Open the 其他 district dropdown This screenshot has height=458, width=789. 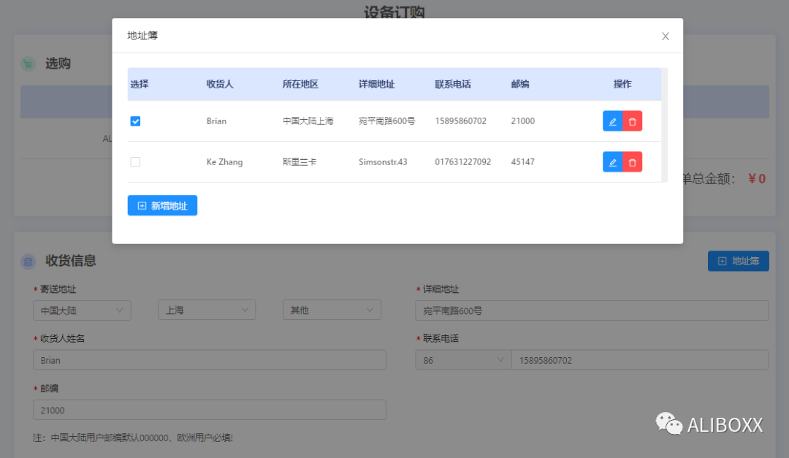click(332, 310)
